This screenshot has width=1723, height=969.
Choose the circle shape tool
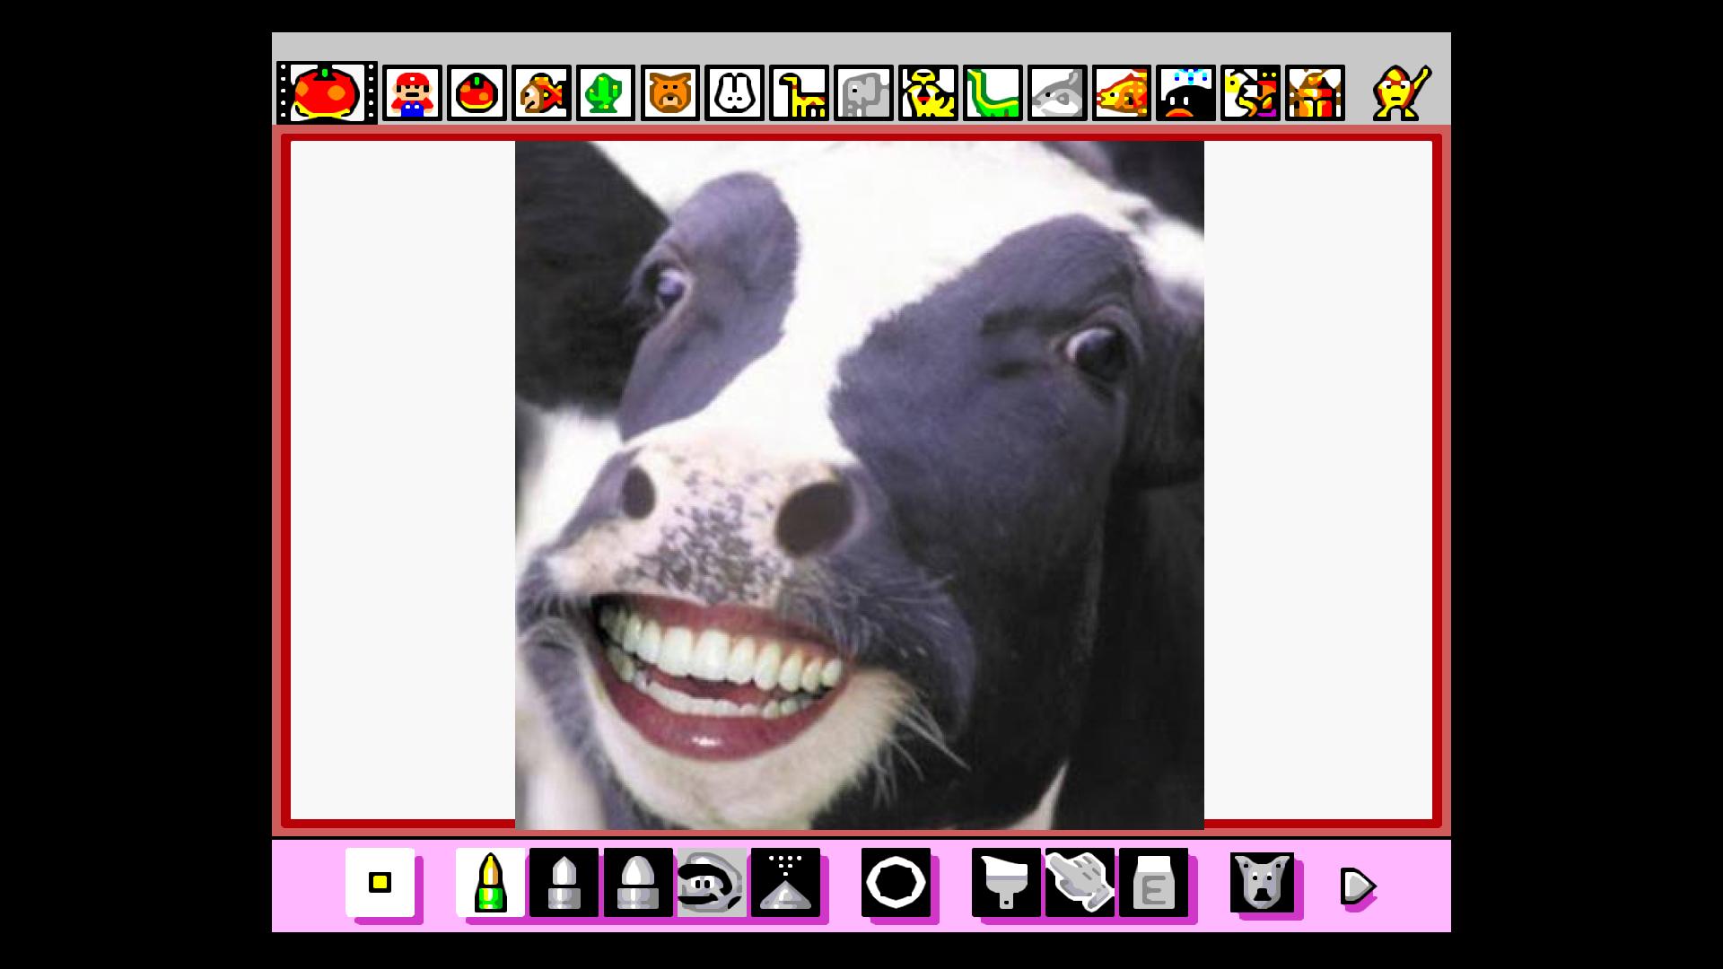pos(895,882)
